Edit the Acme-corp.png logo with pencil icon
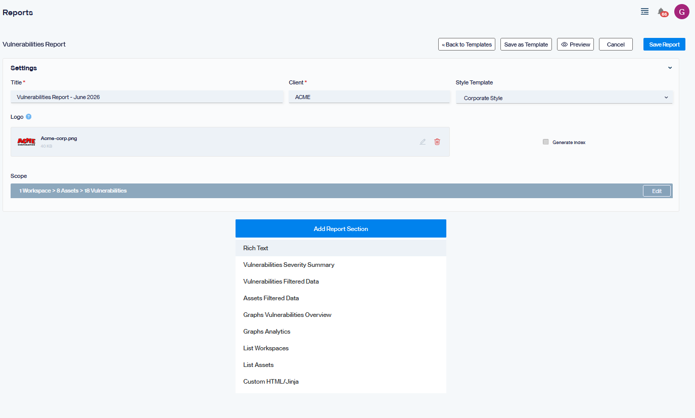 tap(423, 142)
